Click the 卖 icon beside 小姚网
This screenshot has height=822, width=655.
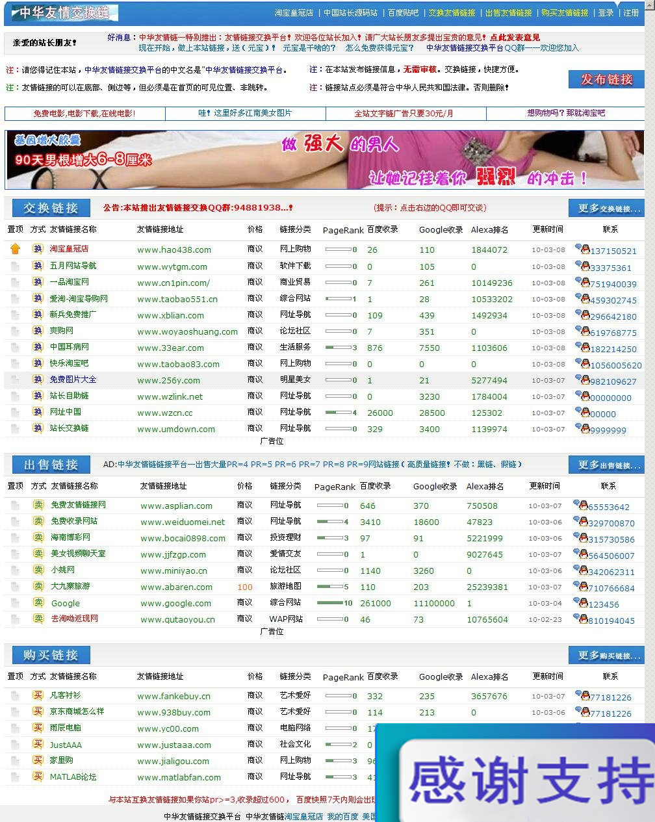pos(38,569)
